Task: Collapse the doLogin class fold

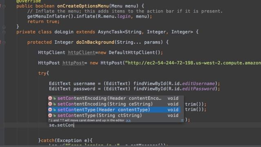Action: pyautogui.click(x=4, y=32)
